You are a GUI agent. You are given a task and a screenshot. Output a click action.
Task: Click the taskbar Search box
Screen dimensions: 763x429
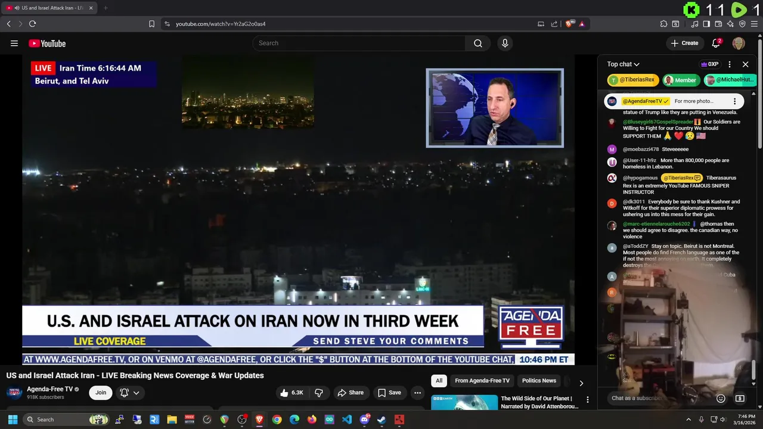[x=67, y=419]
